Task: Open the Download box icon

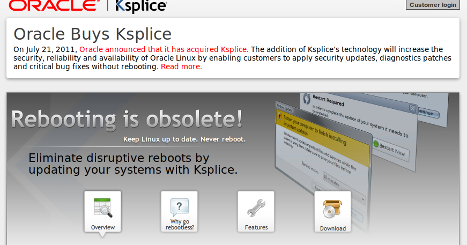Action: click(332, 209)
